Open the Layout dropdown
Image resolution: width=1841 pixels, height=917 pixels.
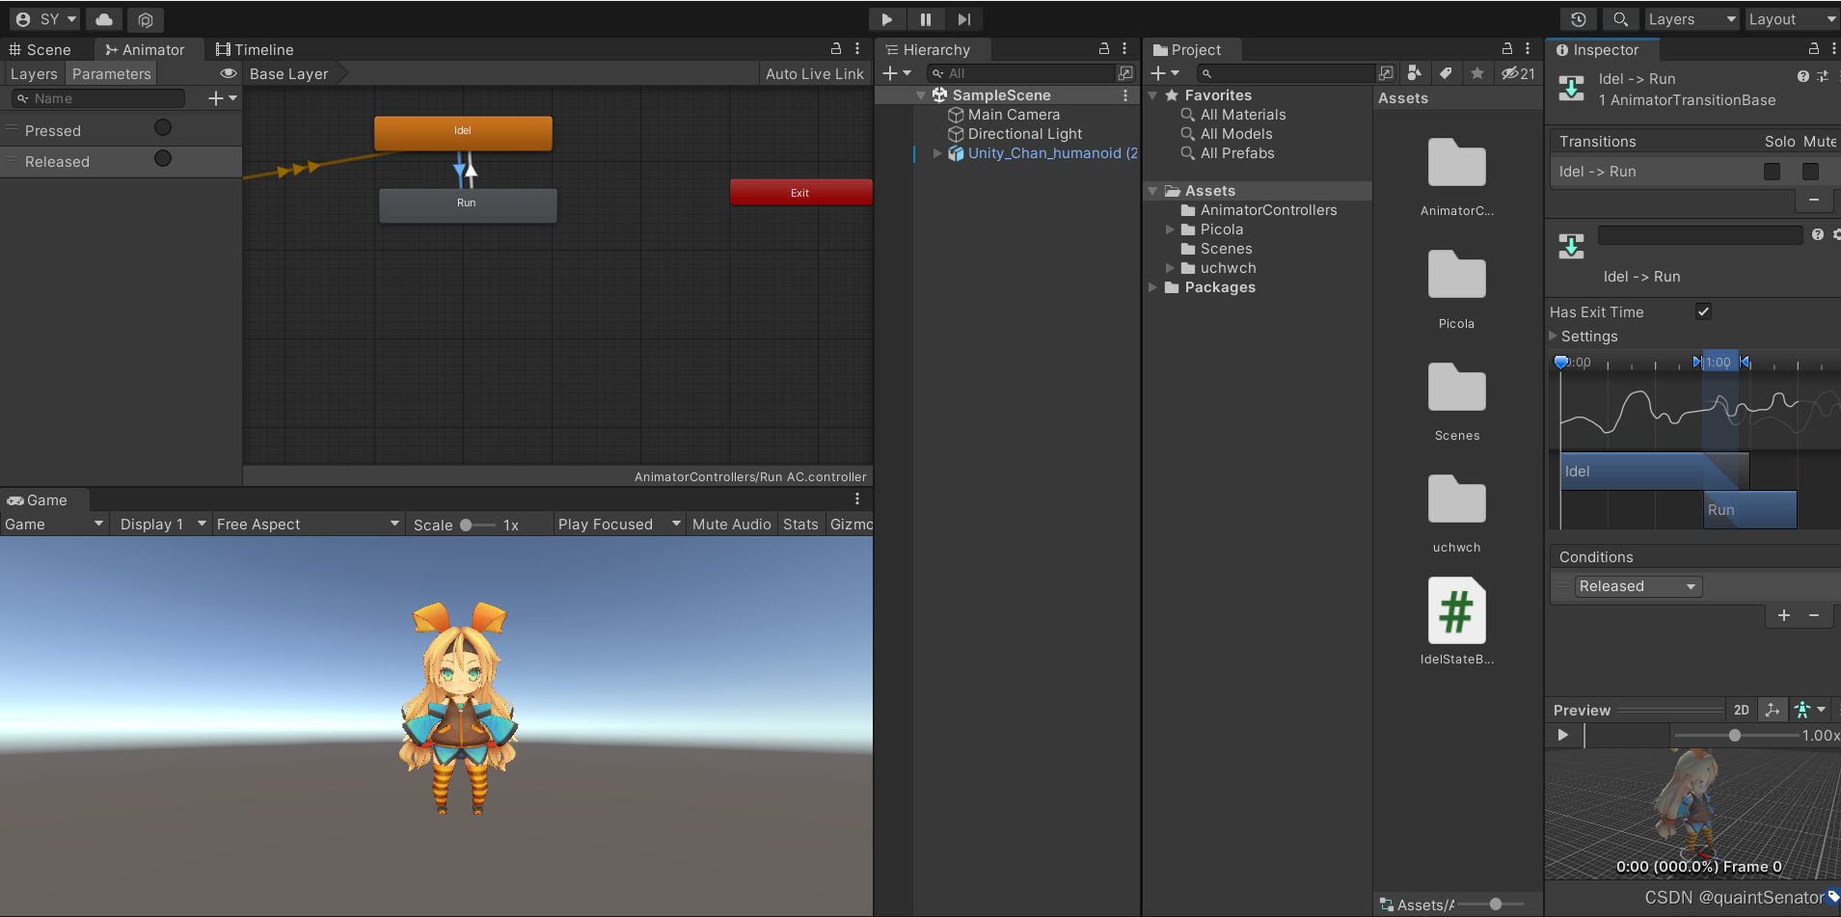(1792, 19)
